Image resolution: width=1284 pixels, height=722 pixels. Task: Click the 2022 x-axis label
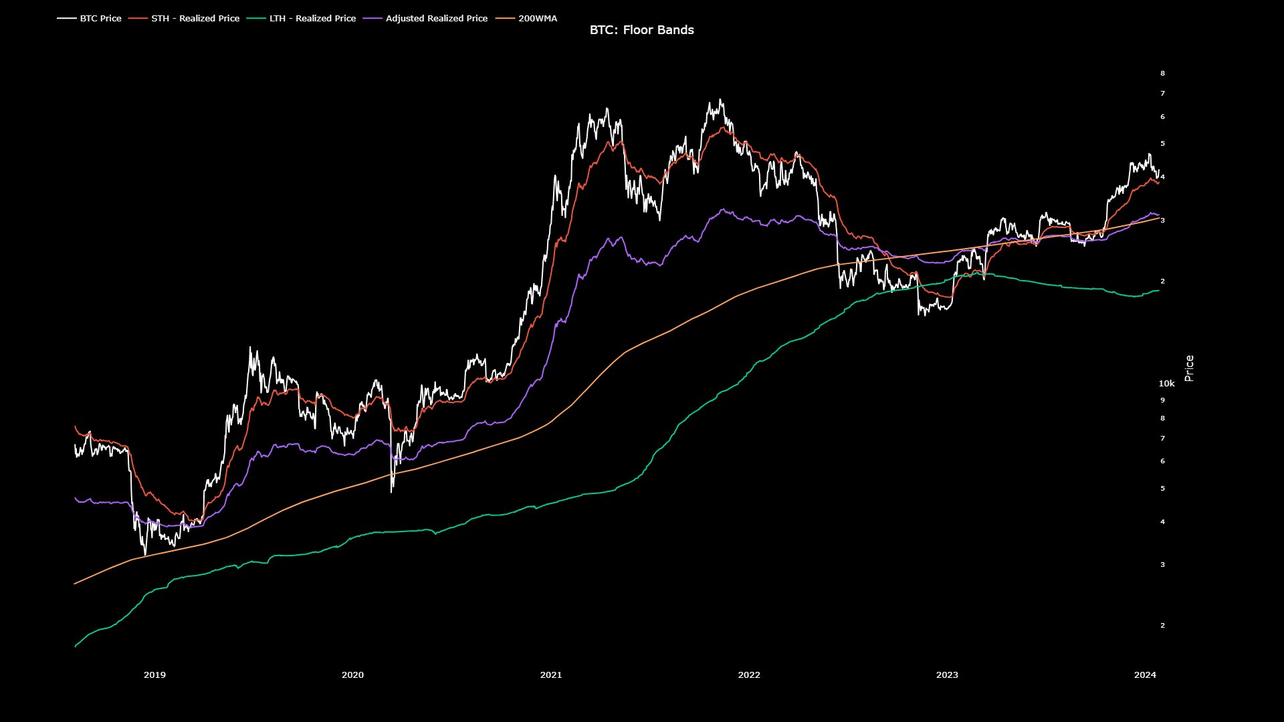(749, 675)
